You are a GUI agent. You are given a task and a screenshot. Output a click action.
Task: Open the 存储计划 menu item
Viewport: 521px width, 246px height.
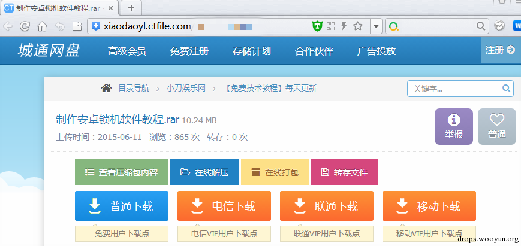[x=252, y=51]
